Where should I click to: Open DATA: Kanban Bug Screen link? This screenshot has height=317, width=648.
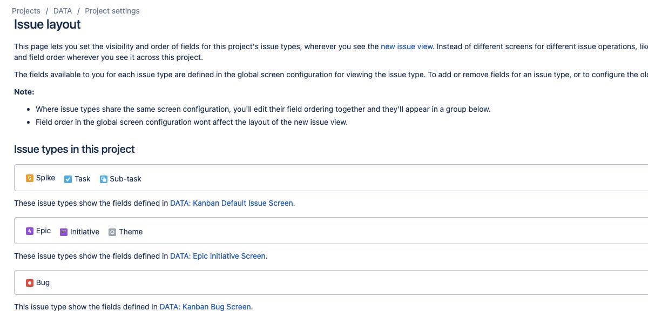point(205,307)
